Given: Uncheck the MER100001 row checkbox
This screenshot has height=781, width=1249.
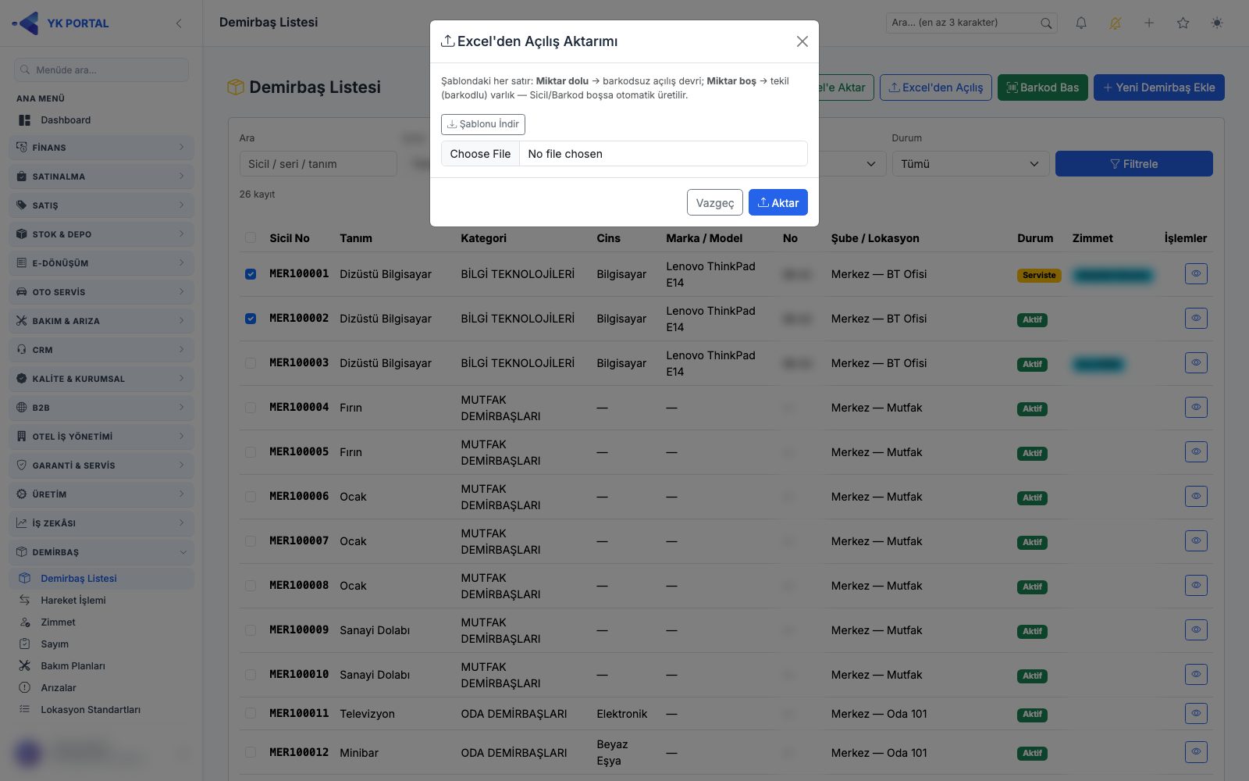Looking at the screenshot, I should click(x=251, y=274).
